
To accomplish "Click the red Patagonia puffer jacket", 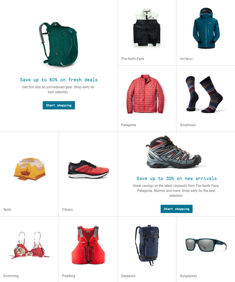I will click(x=146, y=94).
